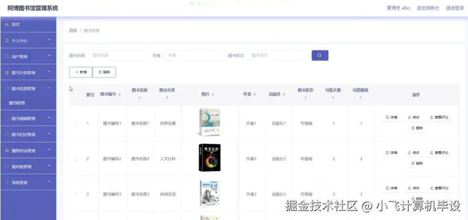
Task: Click 查看评论 for 图书名称3
Action: pos(439,188)
